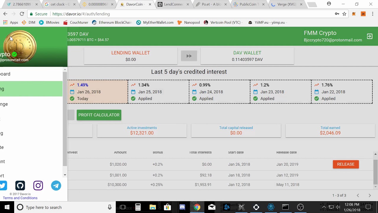Click the DAV WALLET card
The image size is (378, 213).
247,56
